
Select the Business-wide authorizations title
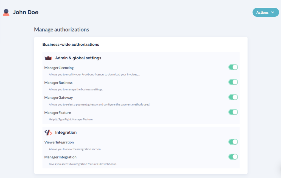[x=71, y=45]
